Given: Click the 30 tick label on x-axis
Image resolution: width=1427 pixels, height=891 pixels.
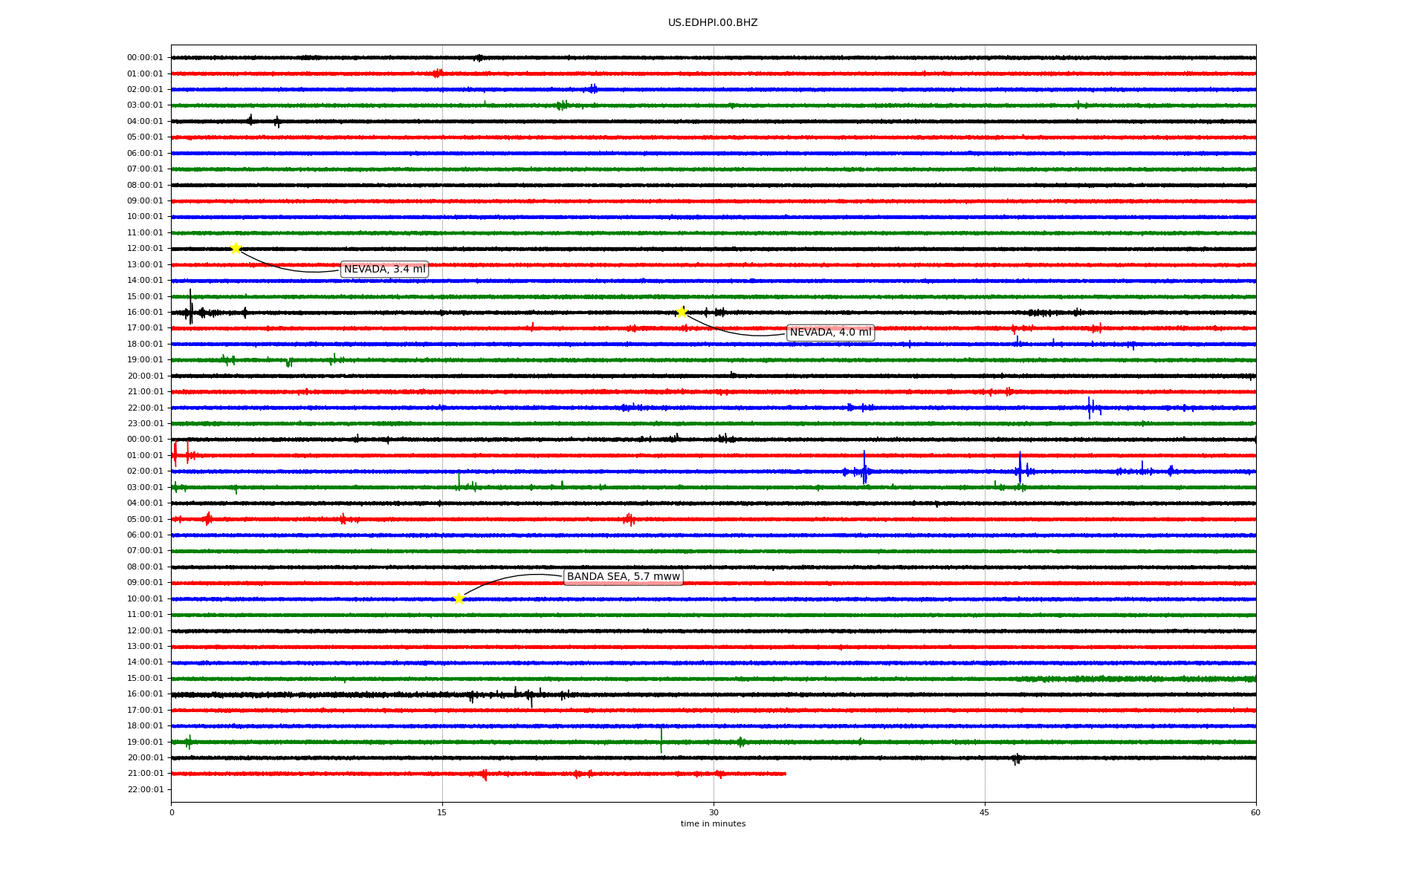Looking at the screenshot, I should (713, 812).
